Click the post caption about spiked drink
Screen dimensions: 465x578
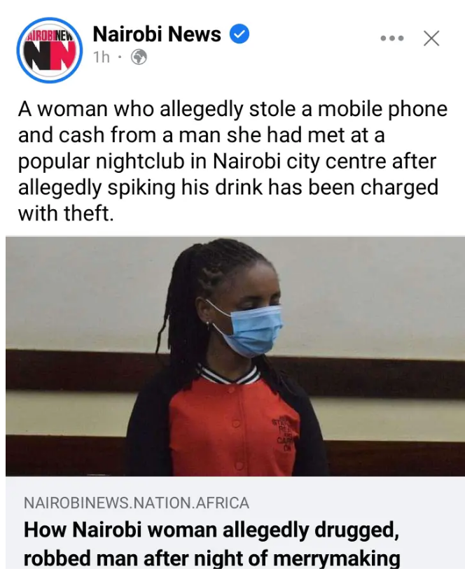click(233, 162)
